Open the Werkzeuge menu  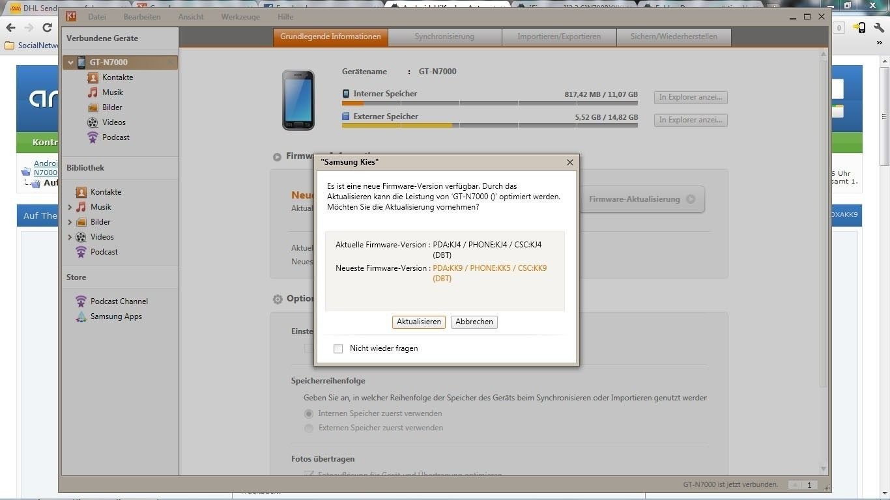(240, 17)
